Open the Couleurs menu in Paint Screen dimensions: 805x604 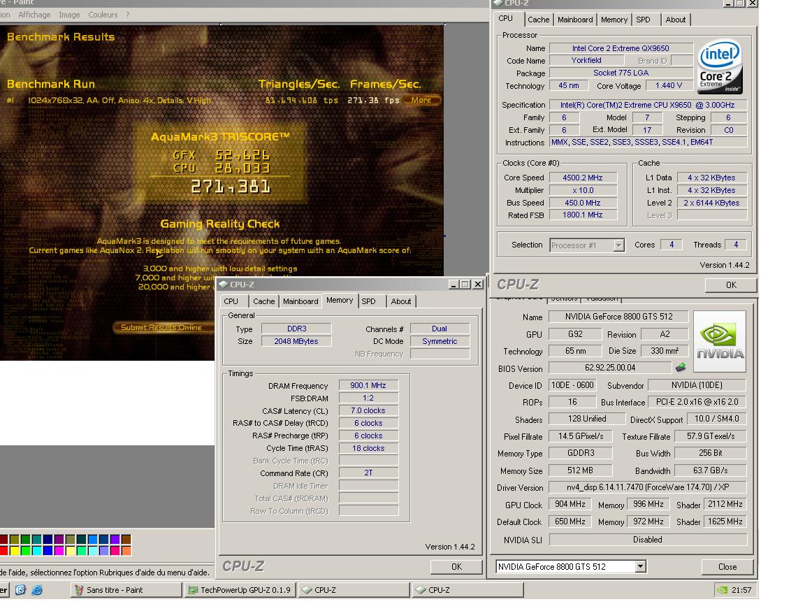tap(103, 15)
